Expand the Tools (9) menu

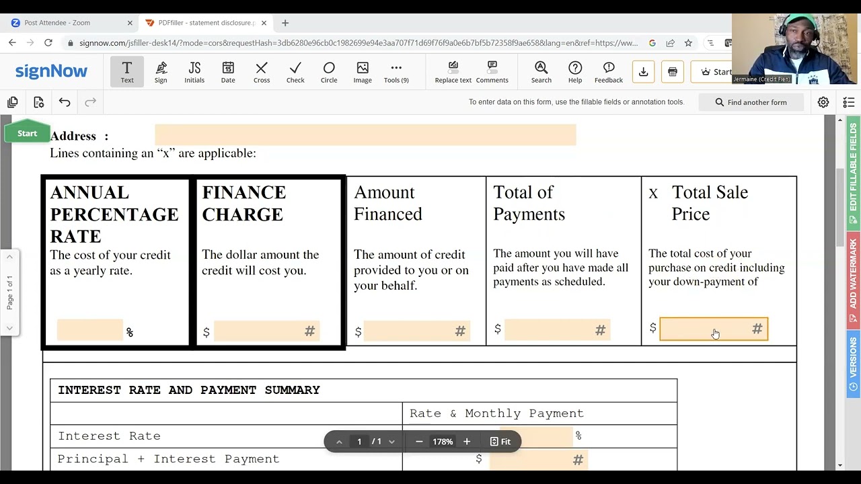click(396, 72)
